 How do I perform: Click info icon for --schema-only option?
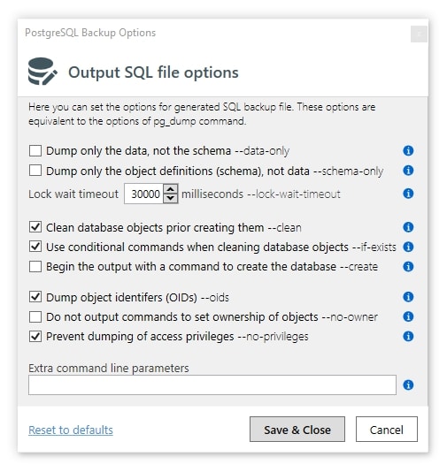(408, 171)
